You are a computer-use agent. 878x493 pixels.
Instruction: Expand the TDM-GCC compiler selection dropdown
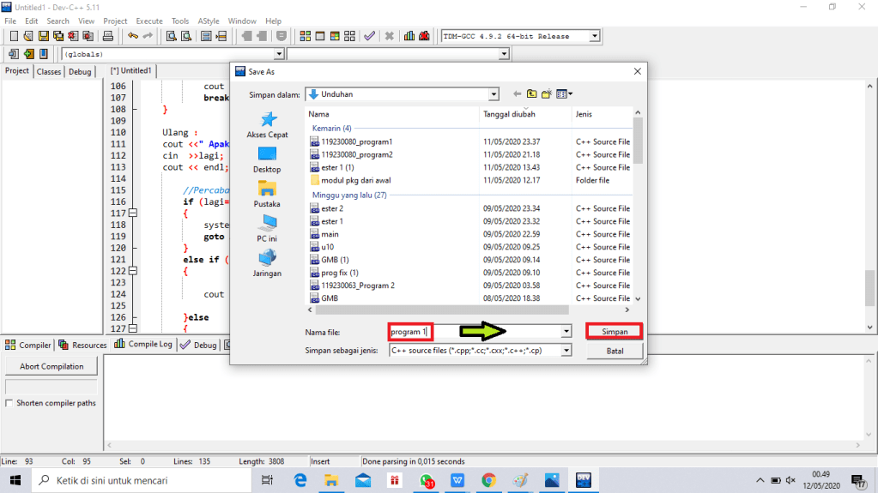[594, 36]
